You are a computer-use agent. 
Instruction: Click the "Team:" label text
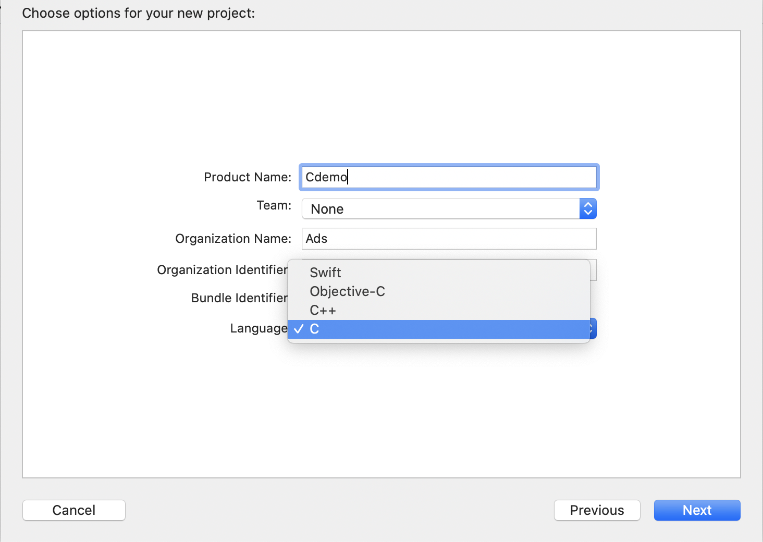[274, 205]
